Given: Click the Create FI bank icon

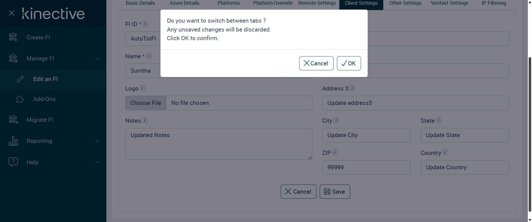Looking at the screenshot, I should 13,37.
